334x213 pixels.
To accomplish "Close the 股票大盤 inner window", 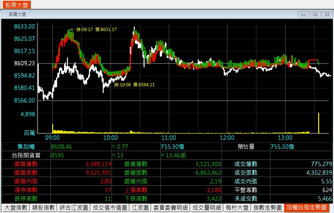I will [326, 14].
